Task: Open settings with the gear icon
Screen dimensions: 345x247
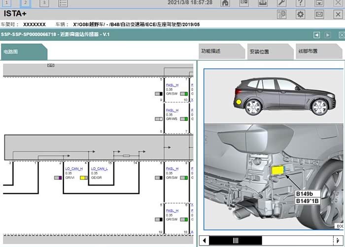Action: point(300,15)
